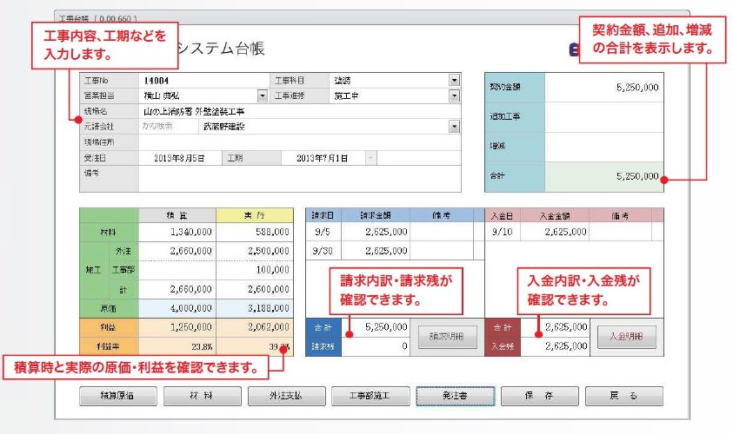Click the 積算 column header

click(x=177, y=215)
